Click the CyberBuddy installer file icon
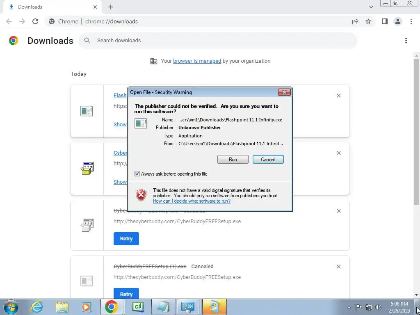This screenshot has width=420, height=315. 87,169
